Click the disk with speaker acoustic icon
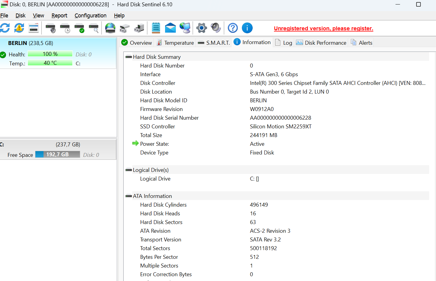436x281 pixels. pyautogui.click(x=50, y=28)
